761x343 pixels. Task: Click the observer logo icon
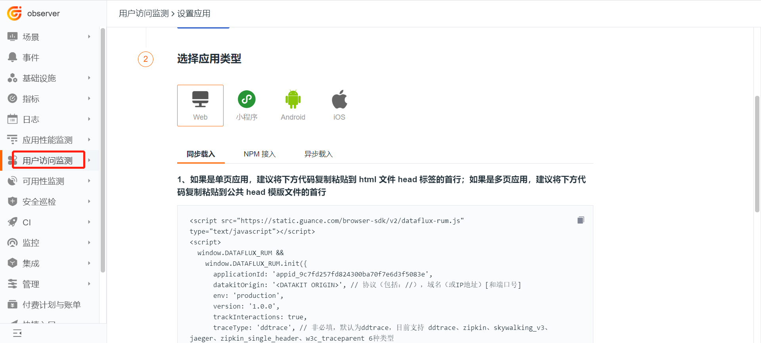(15, 13)
